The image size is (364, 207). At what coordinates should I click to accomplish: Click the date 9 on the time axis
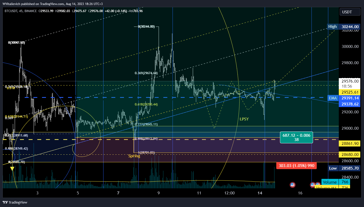158,193
